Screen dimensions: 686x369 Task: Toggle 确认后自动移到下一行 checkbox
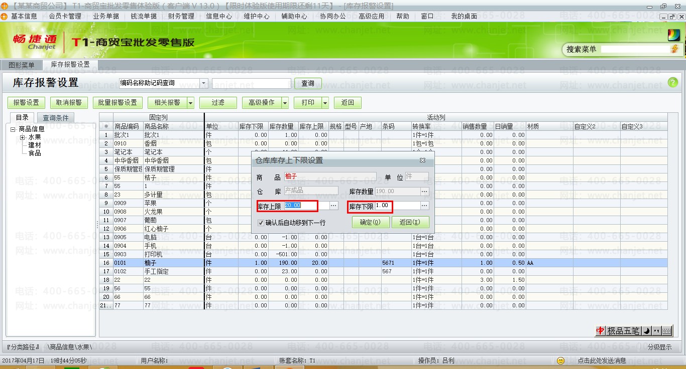coord(261,223)
